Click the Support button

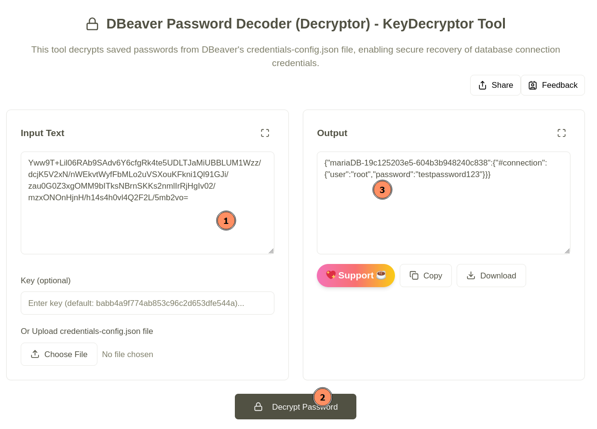click(355, 275)
